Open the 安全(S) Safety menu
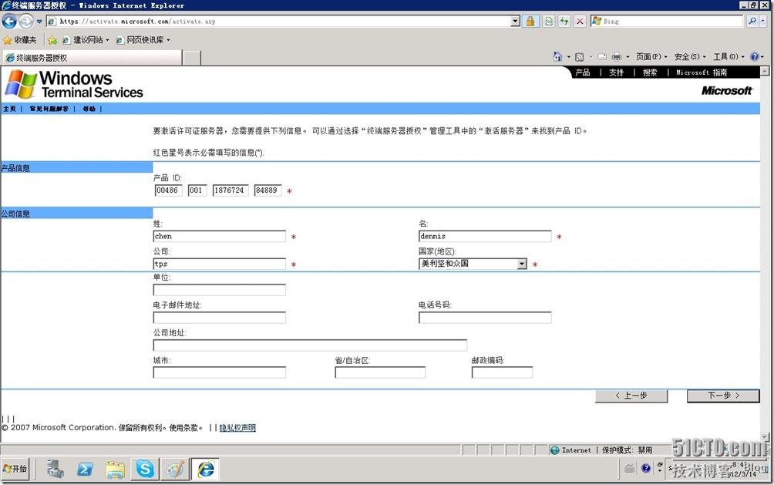Screen dimensions: 774x485 tap(690, 57)
